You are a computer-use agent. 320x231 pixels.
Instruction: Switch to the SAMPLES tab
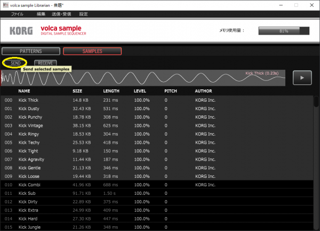[92, 51]
